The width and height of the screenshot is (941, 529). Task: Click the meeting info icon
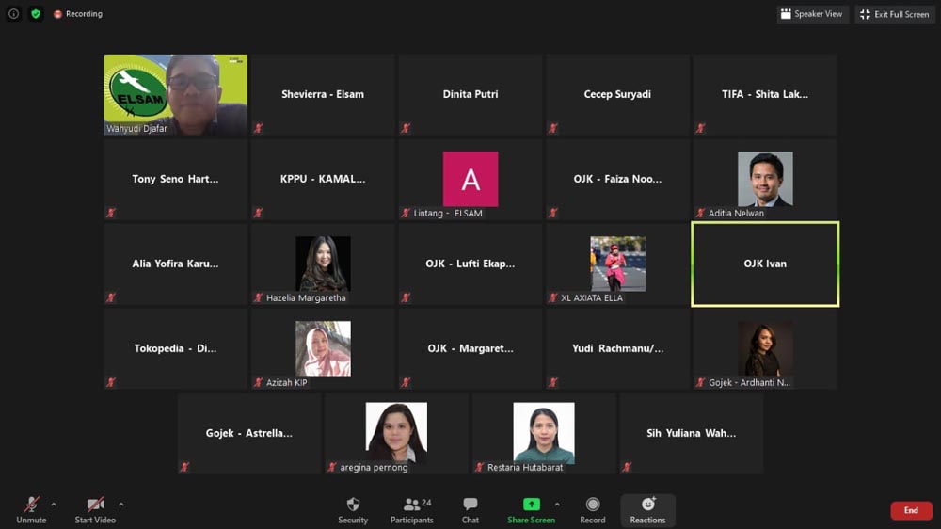(x=13, y=14)
